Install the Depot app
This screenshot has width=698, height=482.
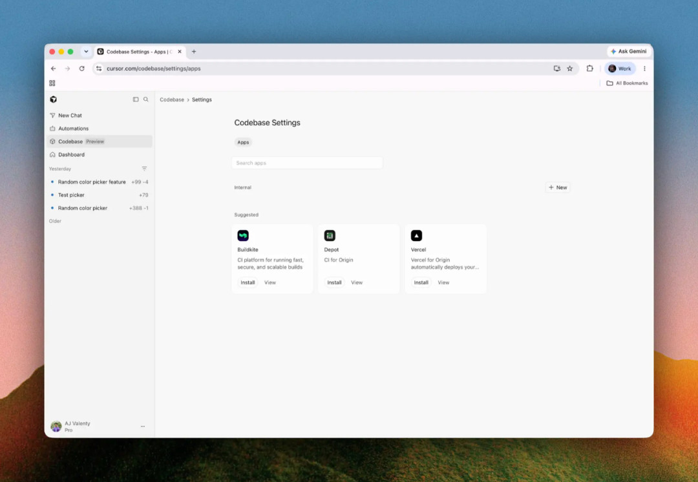(334, 282)
